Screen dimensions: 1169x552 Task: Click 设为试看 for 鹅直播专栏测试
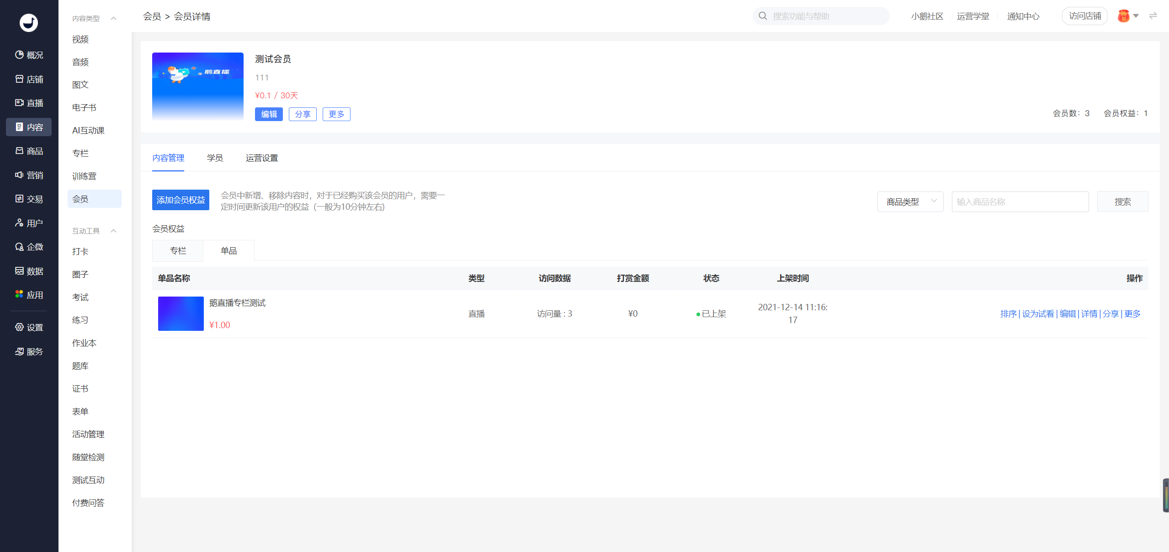1038,313
